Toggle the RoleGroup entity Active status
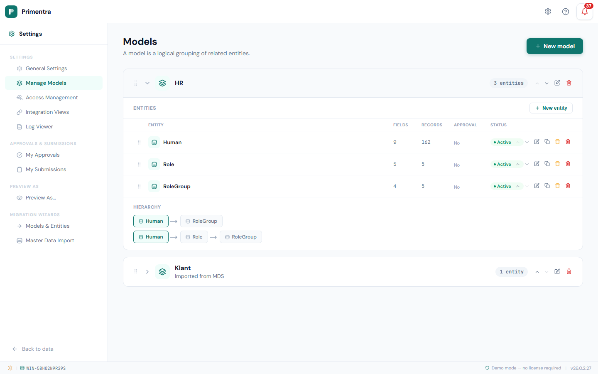Screen dimensions: 598x374 pos(517,186)
